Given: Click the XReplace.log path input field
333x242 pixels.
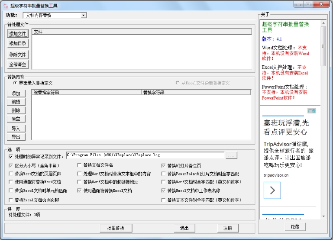Looking at the screenshot, I should pos(145,155).
